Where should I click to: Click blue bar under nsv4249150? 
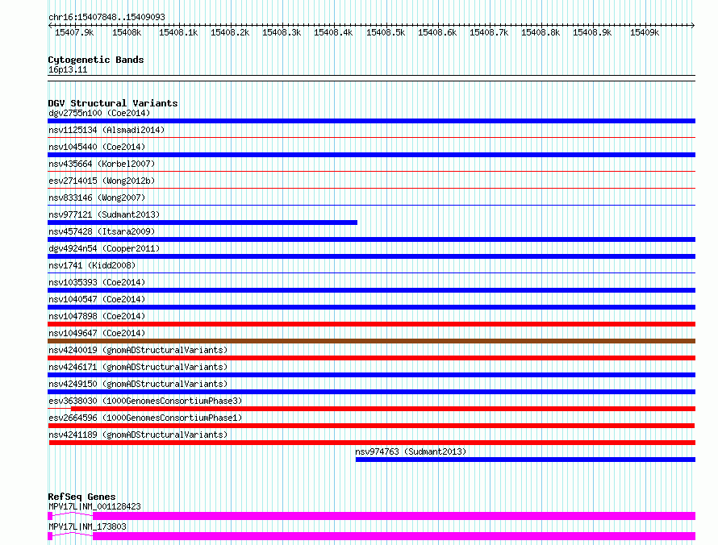(x=371, y=392)
